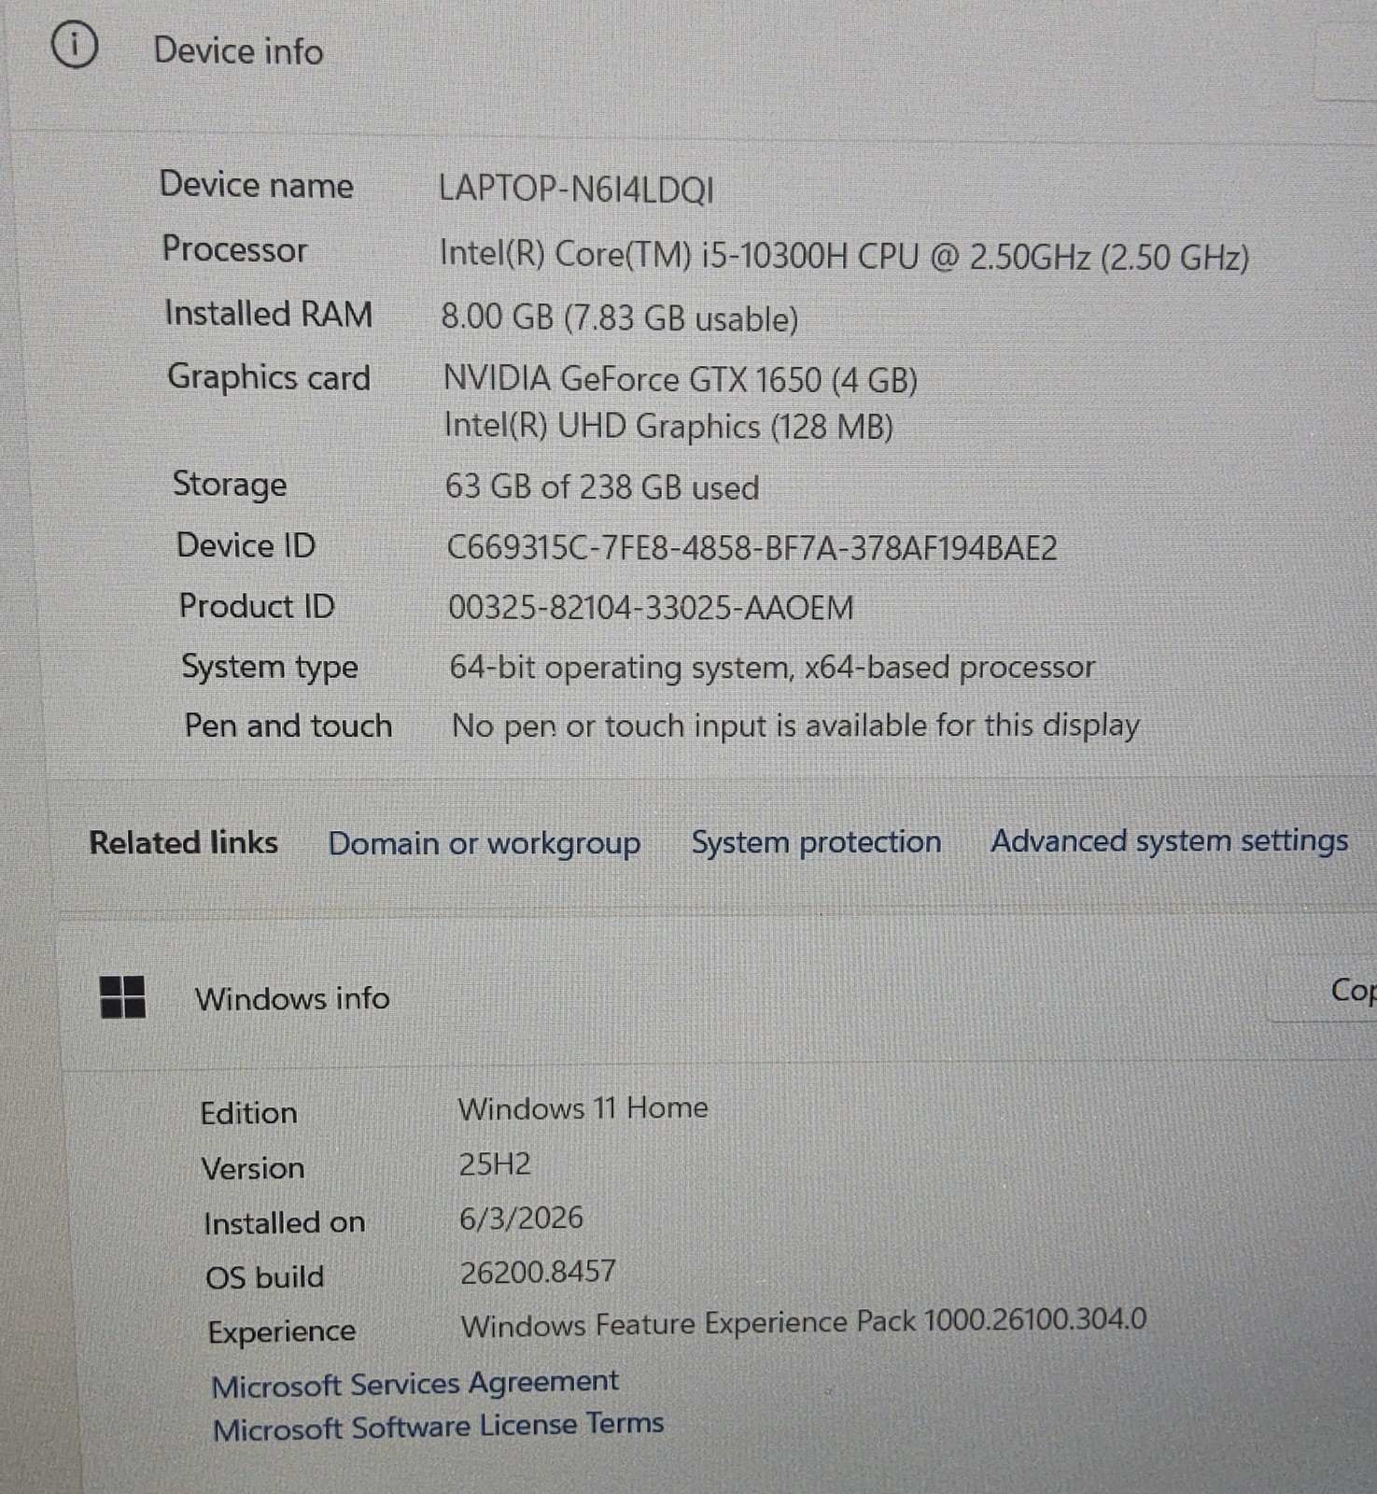Select device name LAPTOP-N6I4LDQI text
The width and height of the screenshot is (1377, 1494).
(x=577, y=190)
